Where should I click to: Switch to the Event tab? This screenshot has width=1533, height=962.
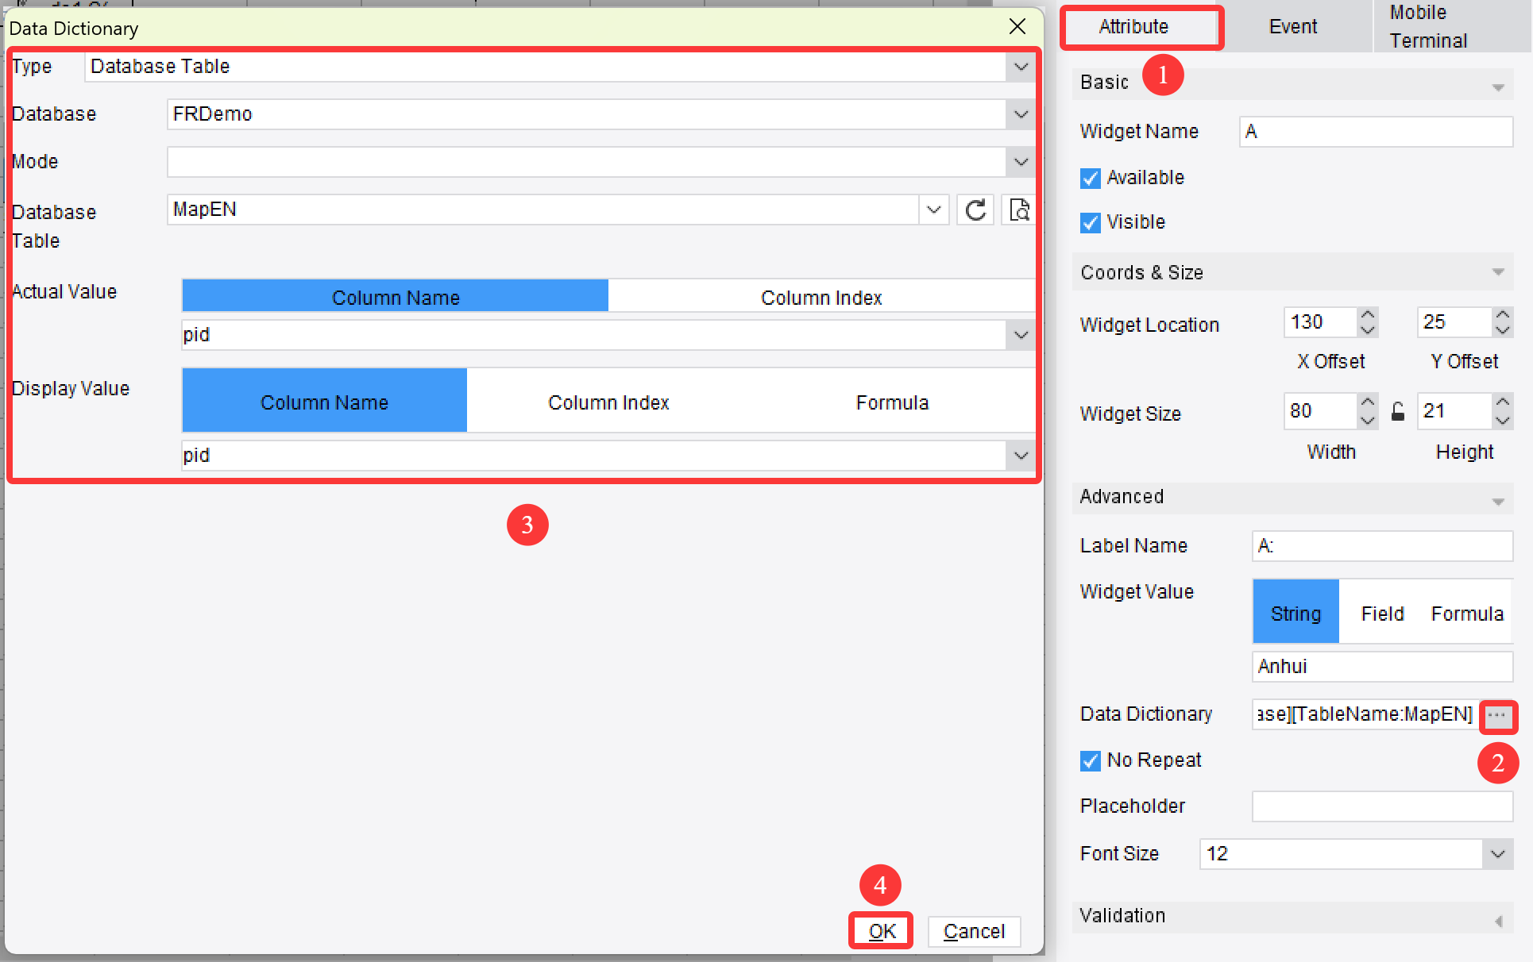[1292, 26]
